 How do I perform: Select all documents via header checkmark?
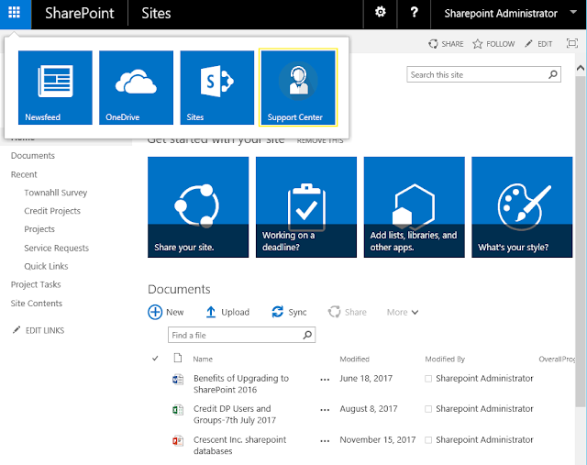pos(155,359)
